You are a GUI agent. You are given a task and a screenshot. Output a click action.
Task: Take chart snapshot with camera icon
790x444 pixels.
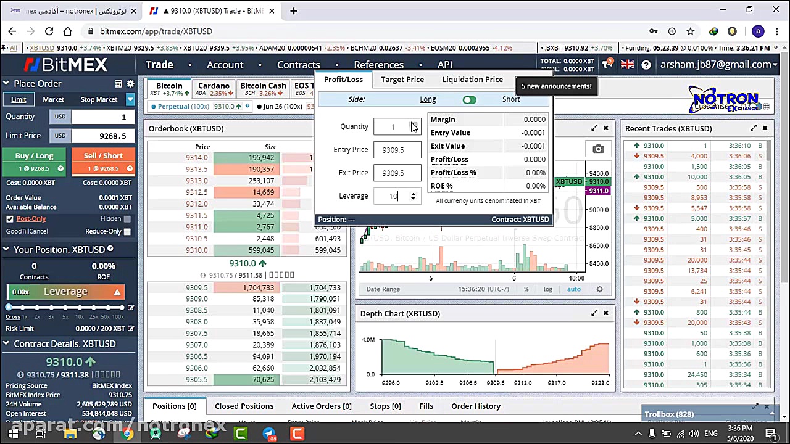(x=598, y=149)
